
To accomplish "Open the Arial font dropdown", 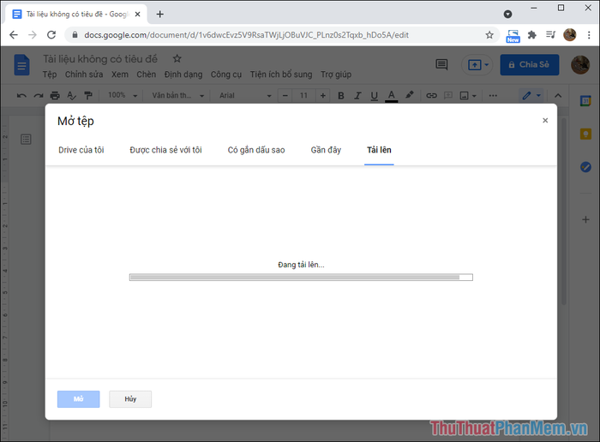I will [245, 95].
